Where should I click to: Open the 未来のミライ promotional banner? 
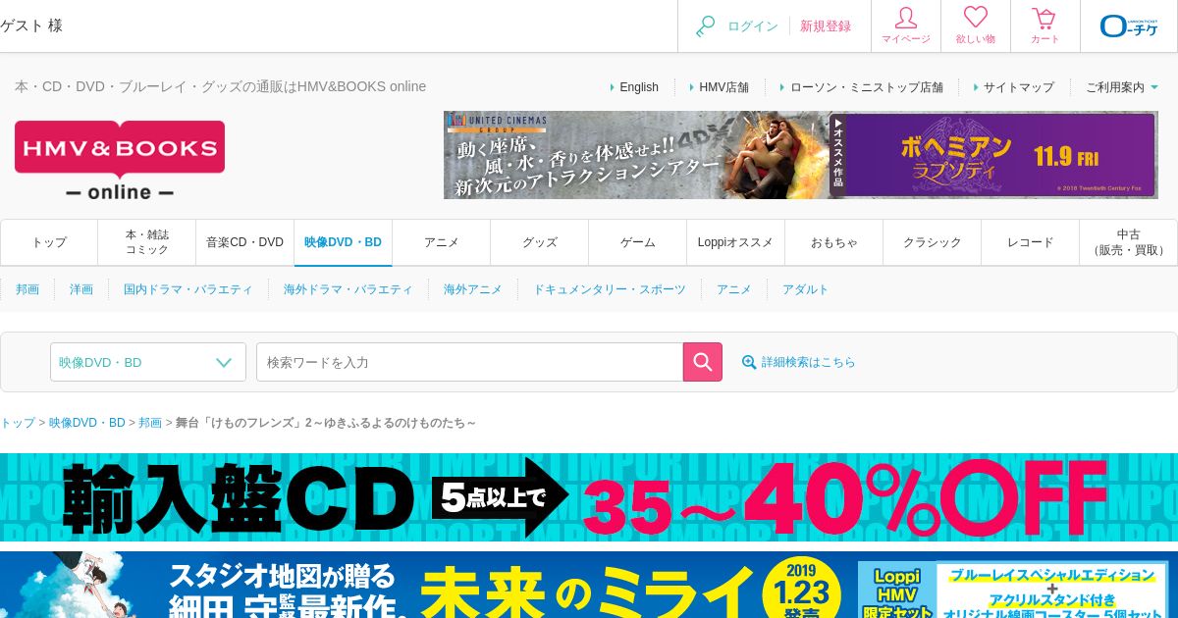click(589, 585)
